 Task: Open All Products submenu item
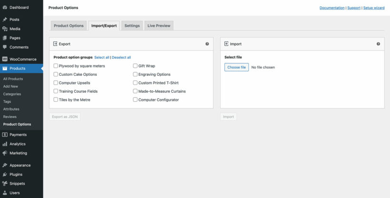click(x=13, y=79)
